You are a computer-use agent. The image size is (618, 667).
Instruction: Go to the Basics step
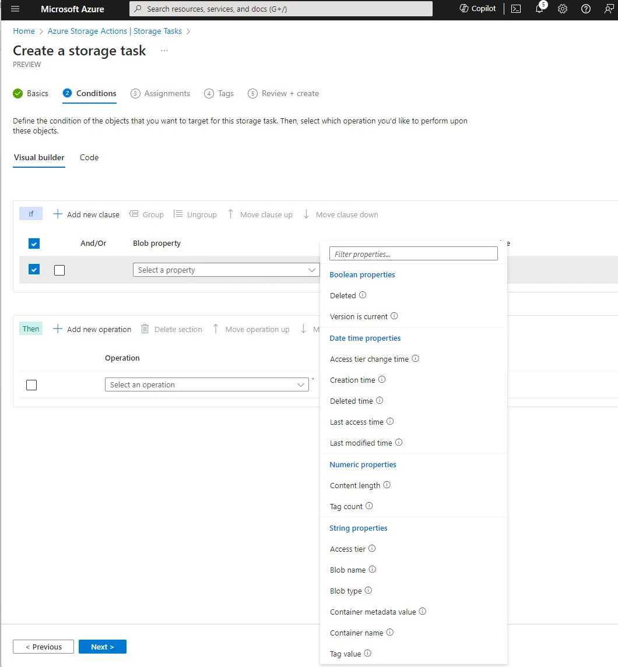click(31, 93)
